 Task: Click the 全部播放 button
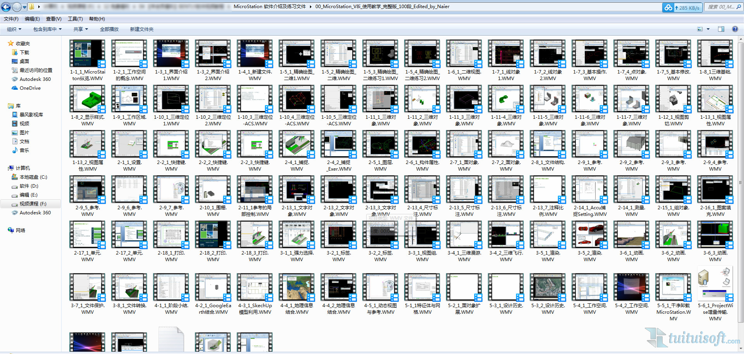click(x=109, y=29)
